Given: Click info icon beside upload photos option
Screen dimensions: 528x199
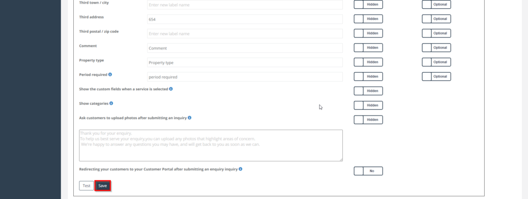Looking at the screenshot, I should pyautogui.click(x=190, y=118).
